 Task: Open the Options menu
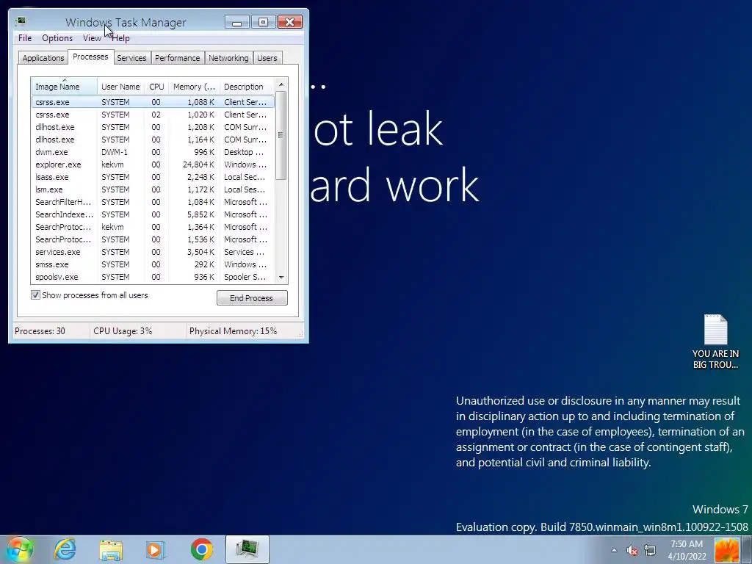57,38
